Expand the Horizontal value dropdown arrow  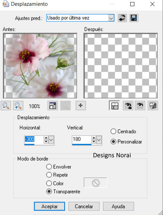tap(51, 140)
